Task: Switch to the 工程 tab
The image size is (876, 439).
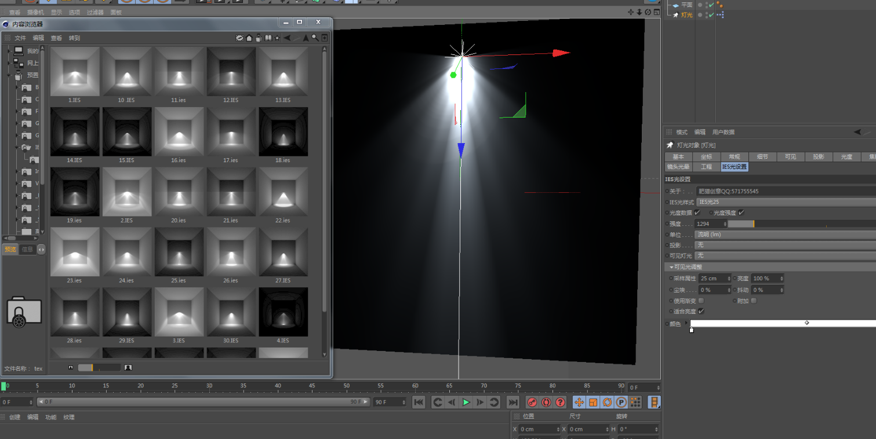Action: [706, 167]
